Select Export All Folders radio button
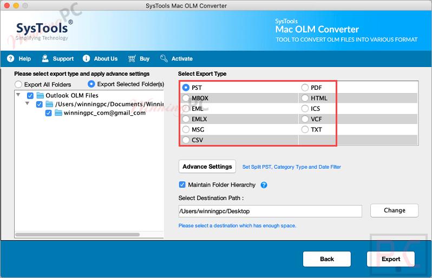Viewport: 432px width, 278px height. (x=18, y=84)
